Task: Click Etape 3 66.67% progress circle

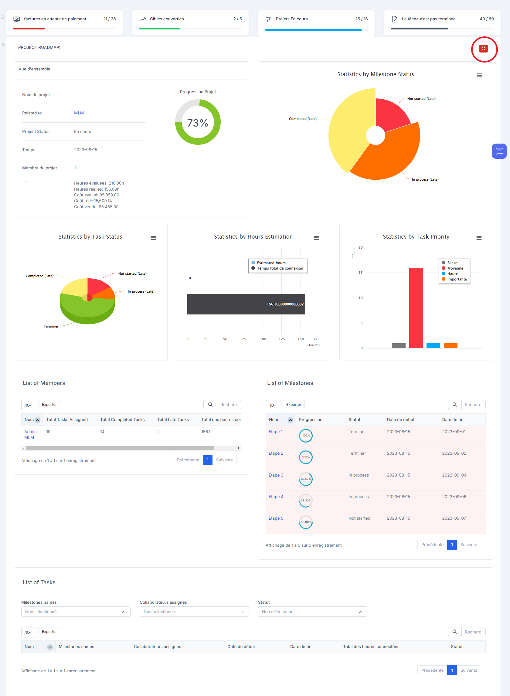Action: (306, 479)
